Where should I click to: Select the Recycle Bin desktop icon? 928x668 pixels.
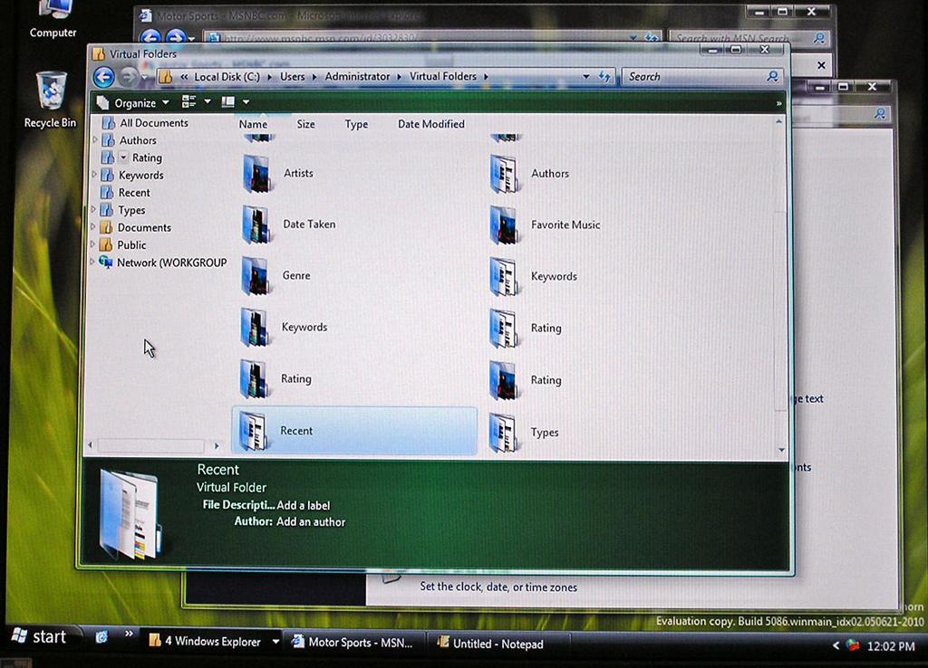click(x=51, y=91)
